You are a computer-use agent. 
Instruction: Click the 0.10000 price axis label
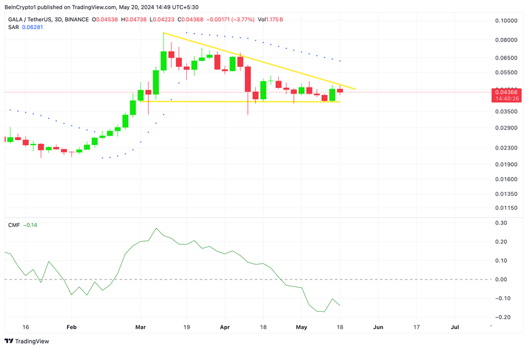(x=506, y=21)
